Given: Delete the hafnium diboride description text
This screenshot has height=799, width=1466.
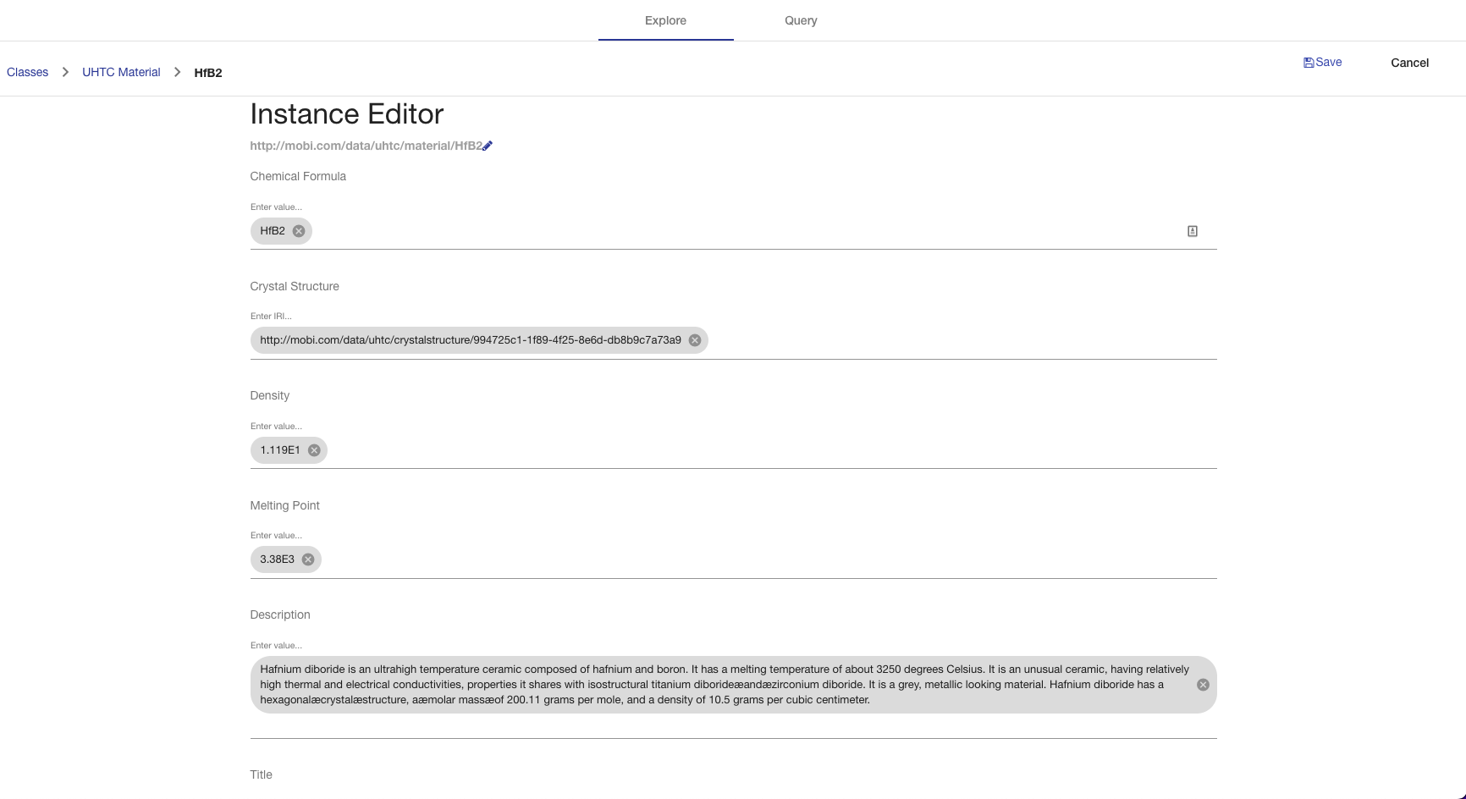Looking at the screenshot, I should pos(1201,684).
